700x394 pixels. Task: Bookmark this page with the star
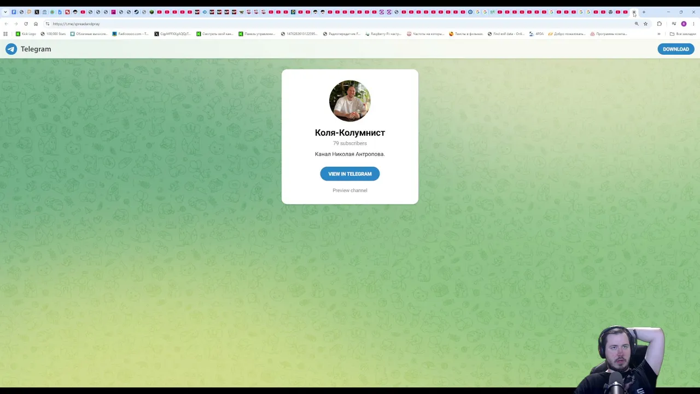pos(645,24)
